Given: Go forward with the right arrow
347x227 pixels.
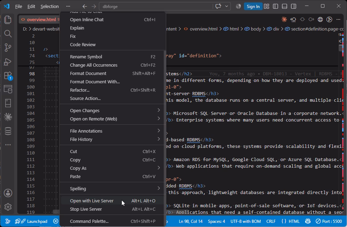Looking at the screenshot, I should [x=94, y=7].
